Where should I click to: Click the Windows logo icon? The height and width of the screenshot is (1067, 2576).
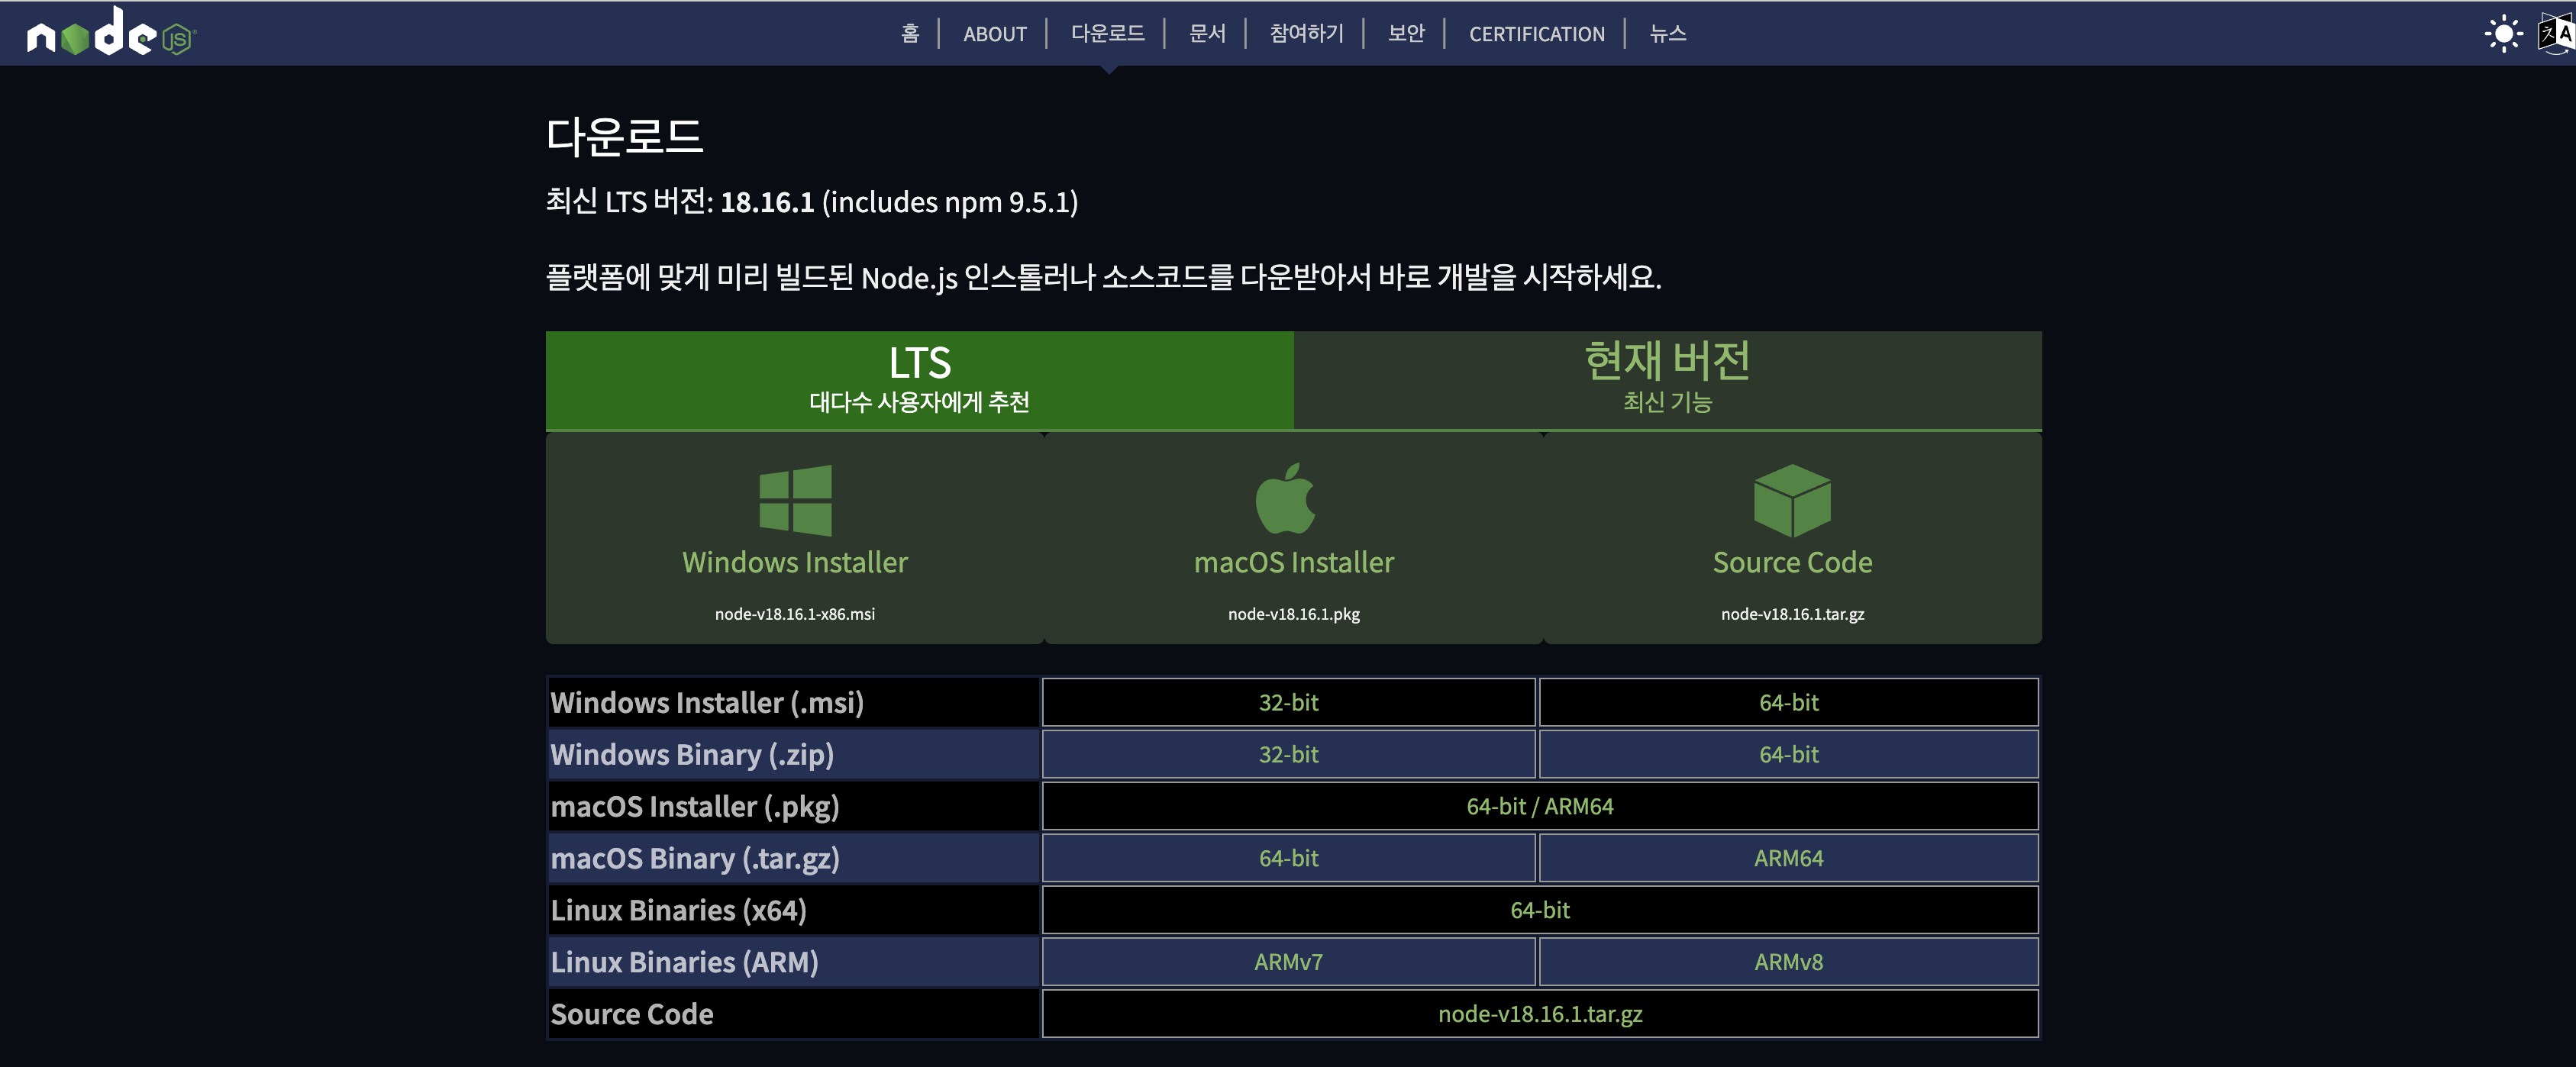click(795, 500)
